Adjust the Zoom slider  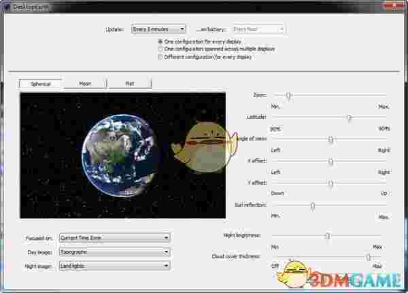pyautogui.click(x=288, y=95)
